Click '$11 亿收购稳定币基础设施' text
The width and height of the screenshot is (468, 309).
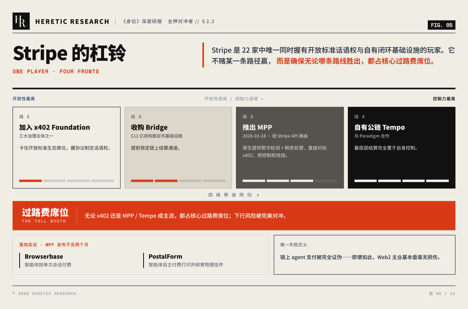[x=156, y=136]
